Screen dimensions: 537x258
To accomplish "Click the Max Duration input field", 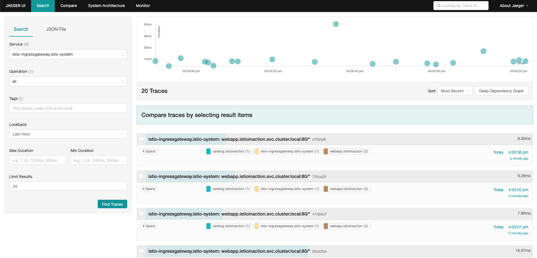I will tap(38, 160).
